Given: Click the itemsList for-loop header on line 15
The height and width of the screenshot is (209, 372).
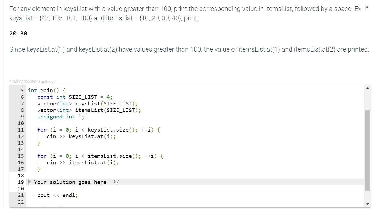Looking at the screenshot, I should (x=100, y=156).
